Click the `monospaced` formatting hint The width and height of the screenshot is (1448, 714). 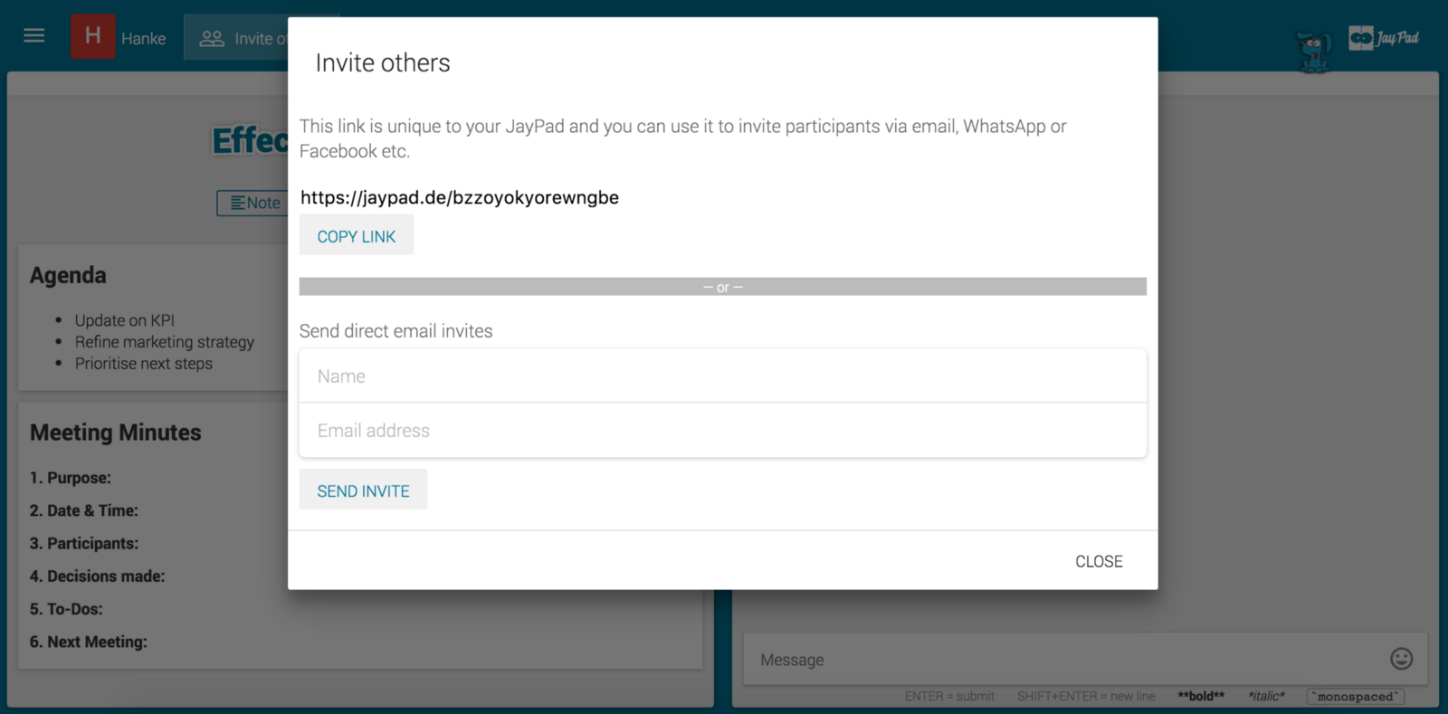tap(1355, 696)
